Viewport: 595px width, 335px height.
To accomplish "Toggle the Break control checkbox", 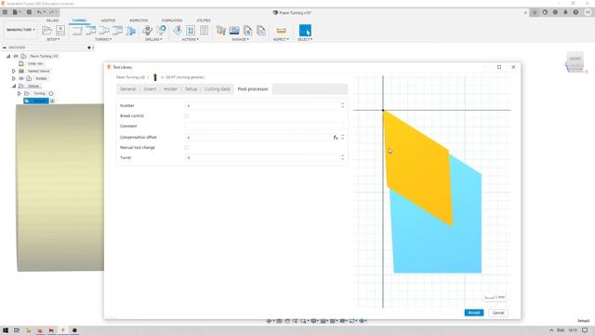I will pos(186,115).
